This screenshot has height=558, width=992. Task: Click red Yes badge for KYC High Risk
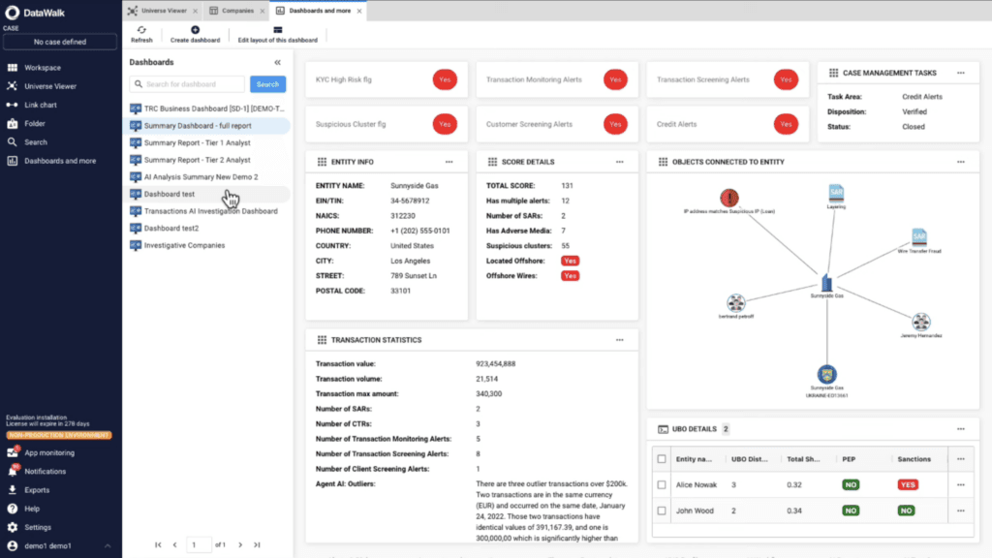coord(445,79)
